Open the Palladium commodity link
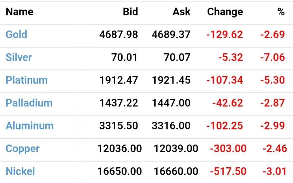Viewport: 293px width, 183px height. click(x=29, y=103)
